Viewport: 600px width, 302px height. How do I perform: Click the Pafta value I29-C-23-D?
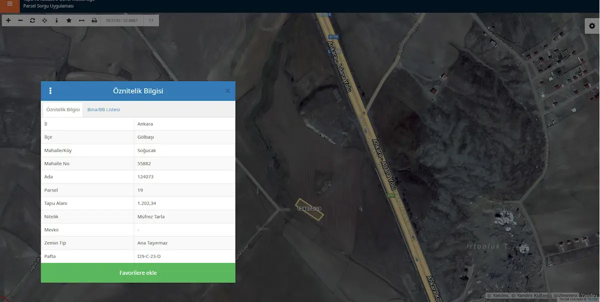pos(149,256)
